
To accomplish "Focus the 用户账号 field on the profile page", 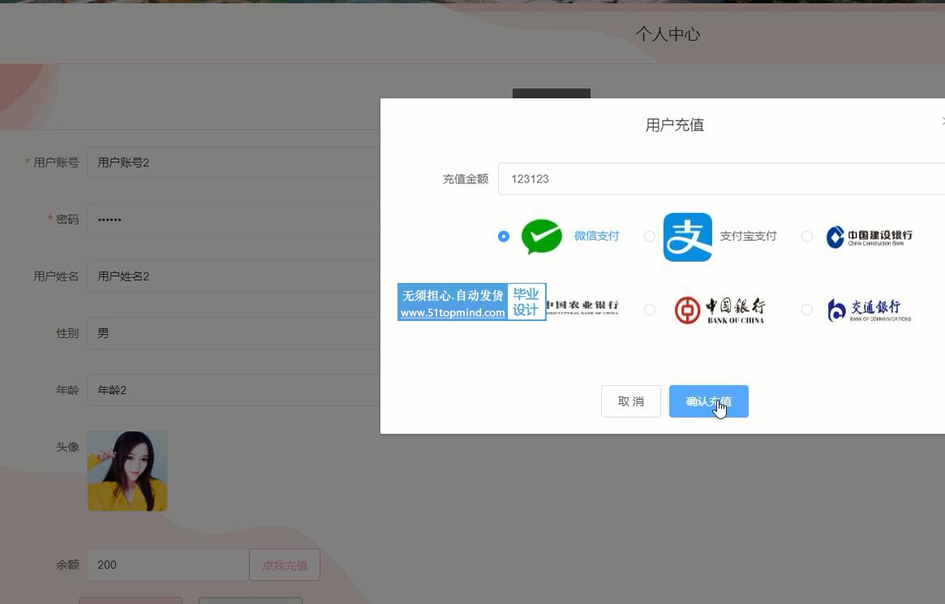I will click(234, 163).
